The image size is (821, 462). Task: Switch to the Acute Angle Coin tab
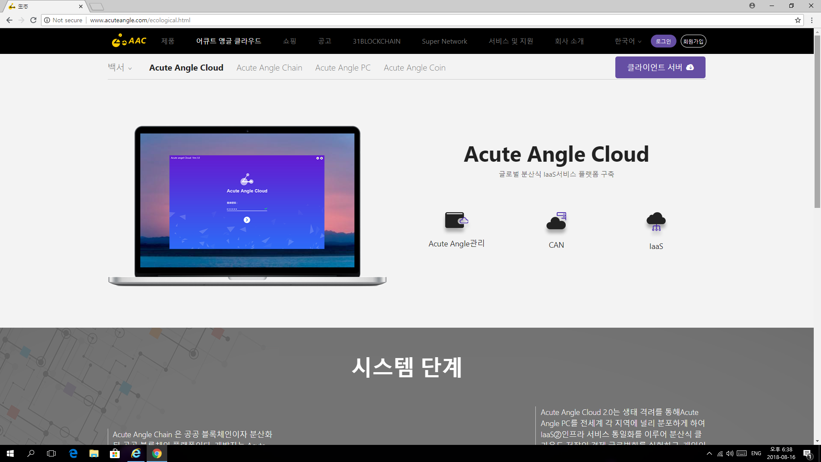(414, 68)
